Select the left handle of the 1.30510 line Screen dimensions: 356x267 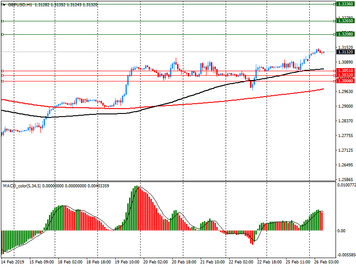click(x=2, y=71)
